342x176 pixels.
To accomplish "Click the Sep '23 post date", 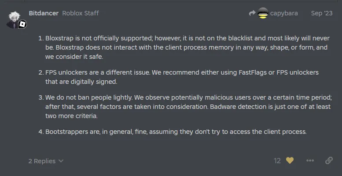I will 322,13.
